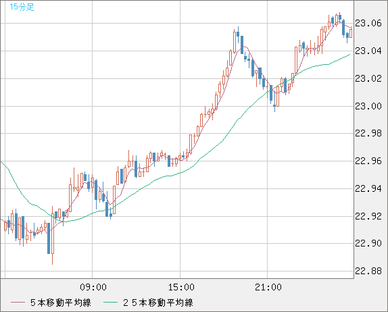Click the 22.94 price axis label
Viewport: 388px width, 312px height.
pos(368,189)
